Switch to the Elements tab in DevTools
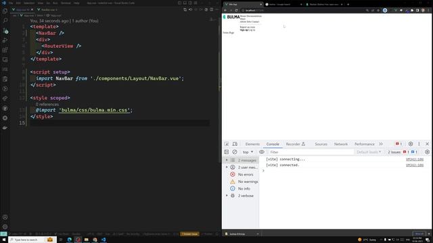The height and width of the screenshot is (243, 433). tap(252, 144)
